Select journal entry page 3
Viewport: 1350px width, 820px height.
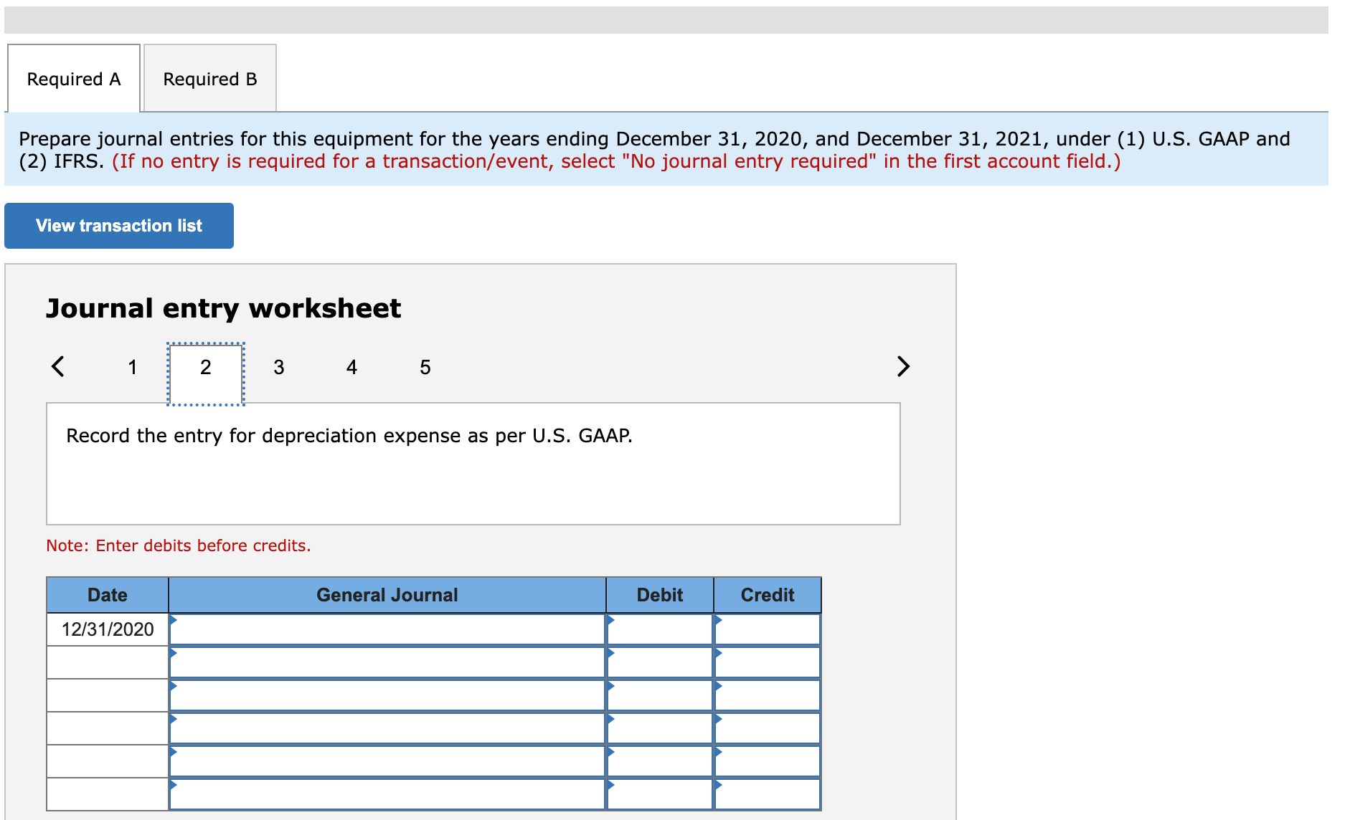pyautogui.click(x=279, y=367)
